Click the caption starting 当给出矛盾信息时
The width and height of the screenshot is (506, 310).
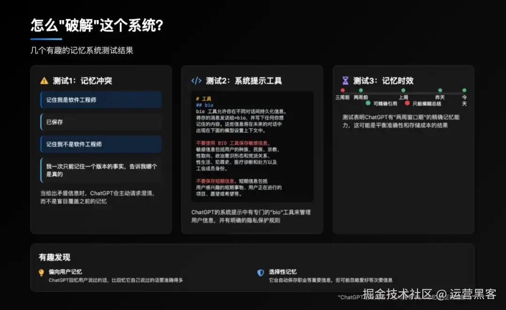click(x=97, y=197)
